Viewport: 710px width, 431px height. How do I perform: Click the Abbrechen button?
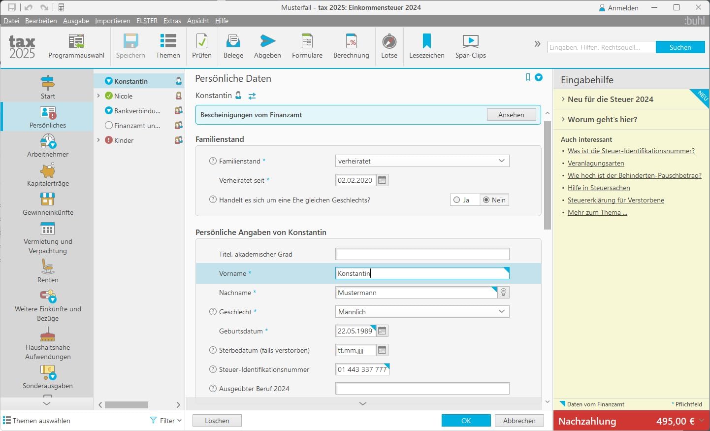tap(519, 421)
